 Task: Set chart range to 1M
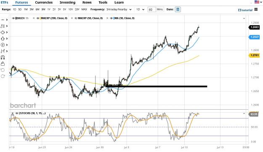pos(26,9)
